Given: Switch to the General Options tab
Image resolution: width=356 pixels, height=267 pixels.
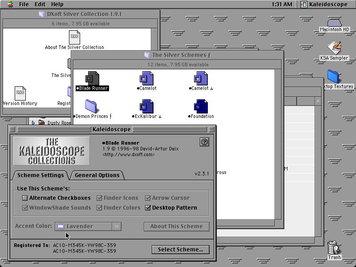Looking at the screenshot, I should pos(97,175).
